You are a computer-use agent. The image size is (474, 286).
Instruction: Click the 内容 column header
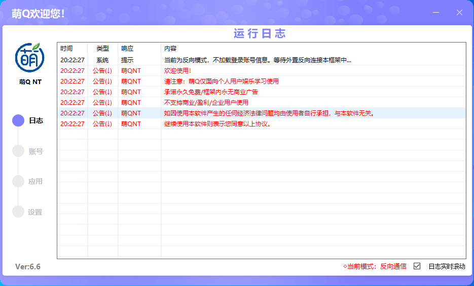pos(313,48)
